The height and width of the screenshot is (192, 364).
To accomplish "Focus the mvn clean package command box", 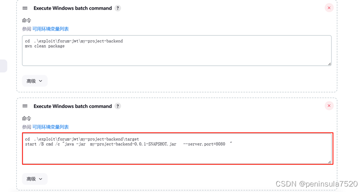I will click(x=177, y=51).
